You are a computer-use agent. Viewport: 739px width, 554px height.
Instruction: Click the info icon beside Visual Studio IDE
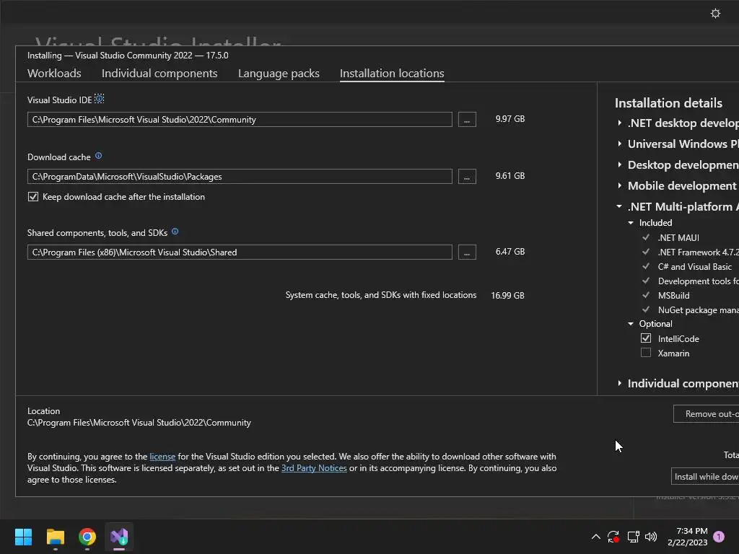(99, 99)
